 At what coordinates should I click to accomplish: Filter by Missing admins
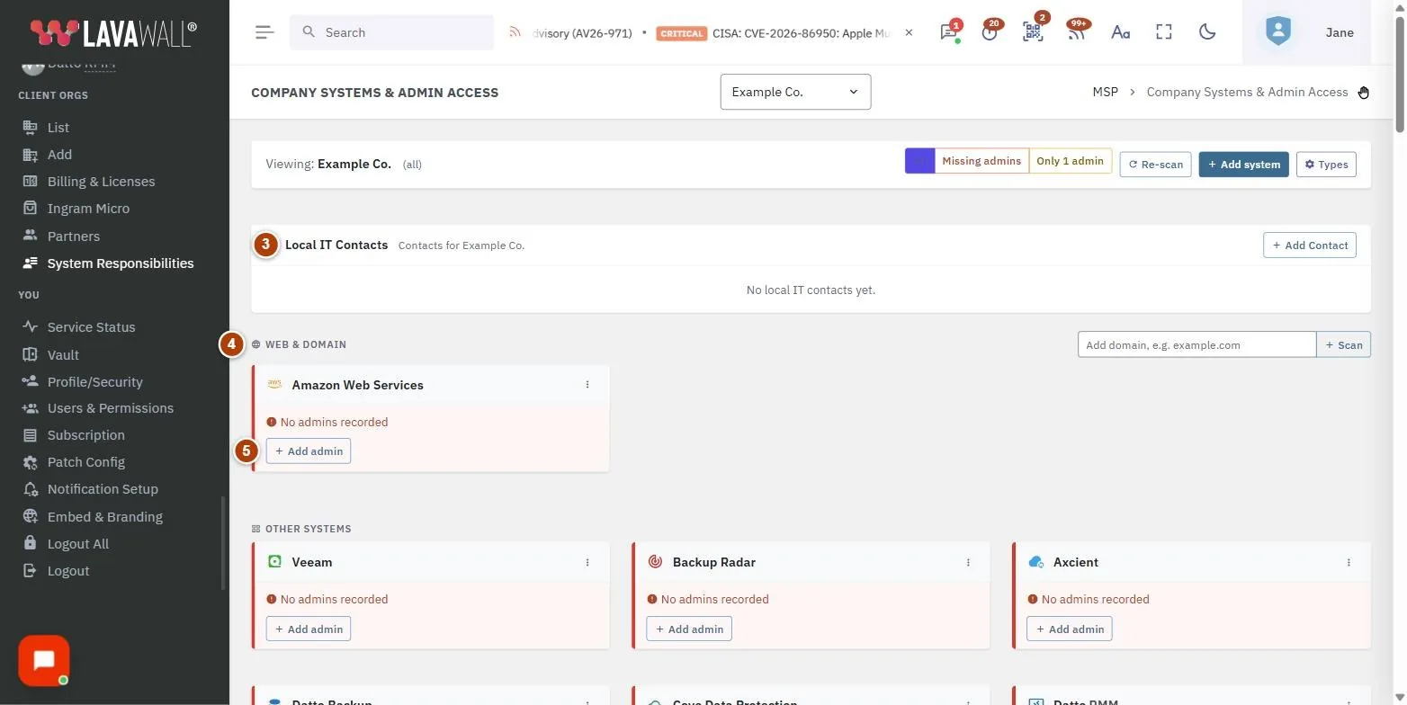click(981, 161)
